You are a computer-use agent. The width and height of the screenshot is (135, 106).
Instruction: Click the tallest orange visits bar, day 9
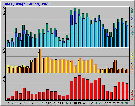point(40,61)
